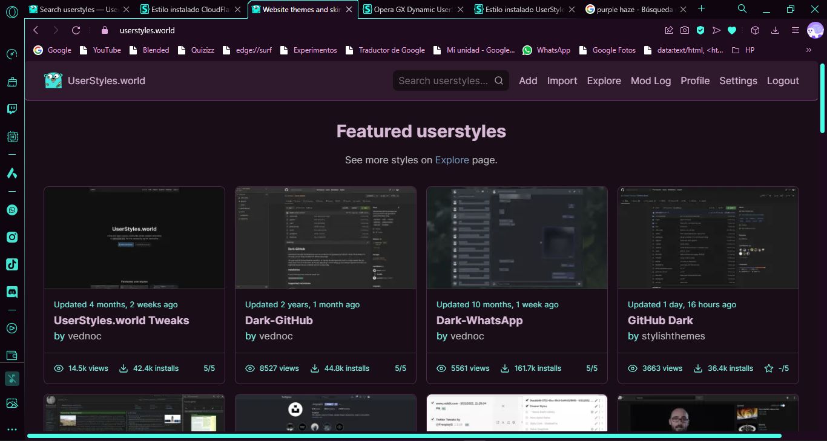Click the UserStyles.world site logo
This screenshot has width=827, height=441.
point(94,80)
